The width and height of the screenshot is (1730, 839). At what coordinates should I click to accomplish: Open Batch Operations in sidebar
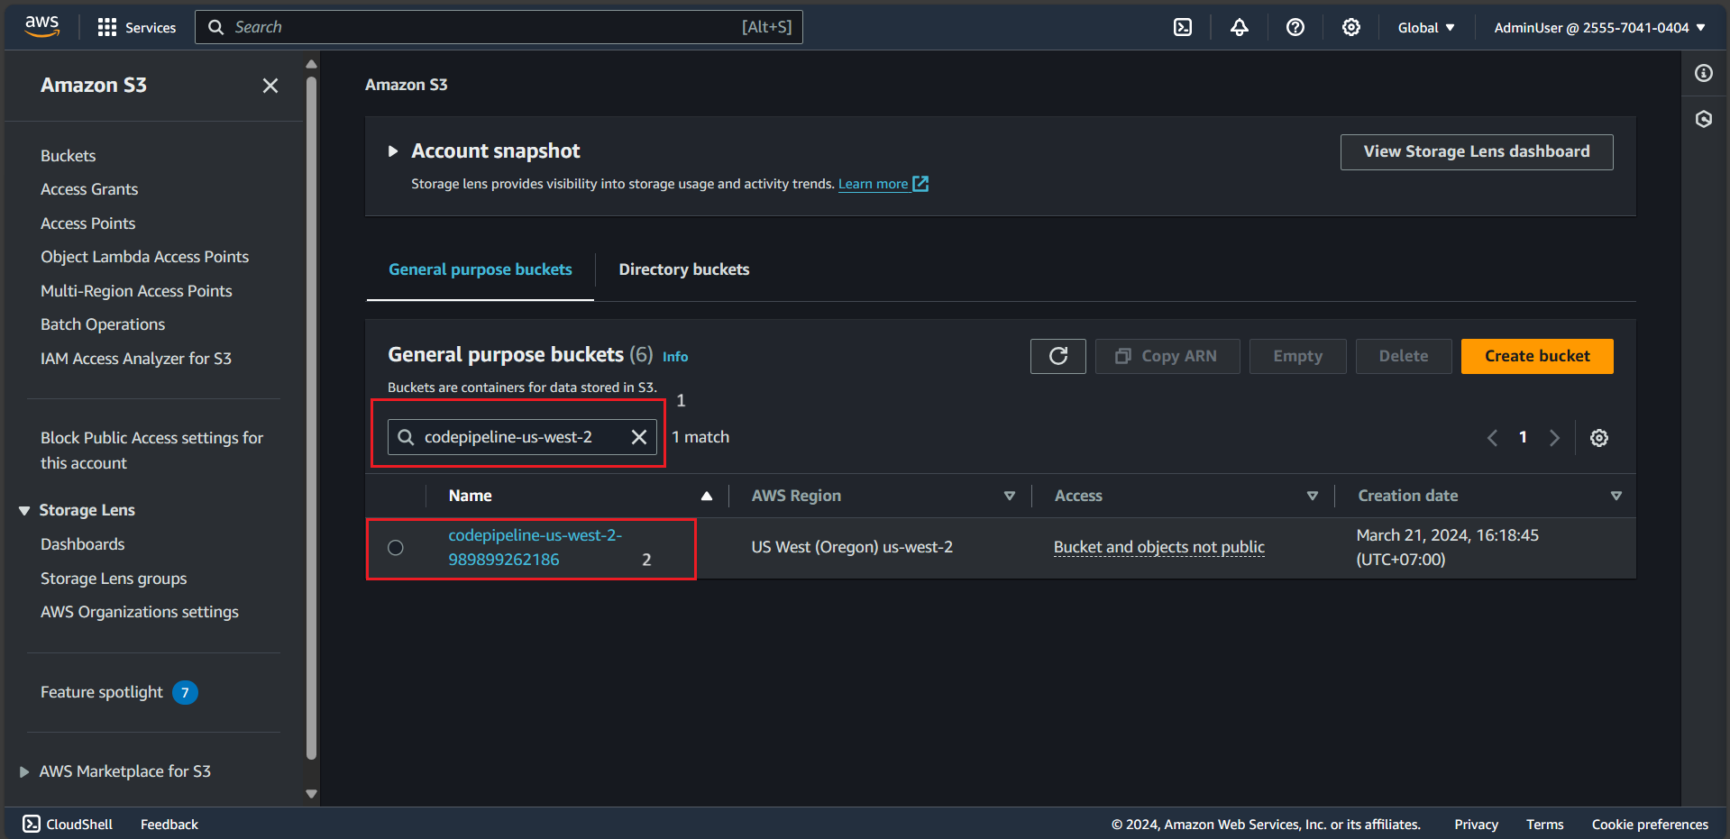(x=103, y=324)
